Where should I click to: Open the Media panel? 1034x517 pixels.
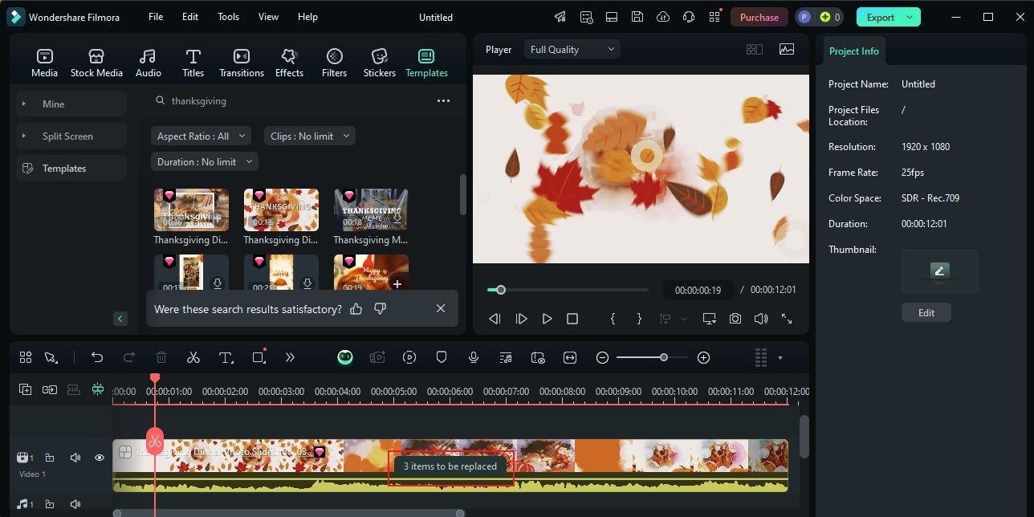tap(44, 63)
